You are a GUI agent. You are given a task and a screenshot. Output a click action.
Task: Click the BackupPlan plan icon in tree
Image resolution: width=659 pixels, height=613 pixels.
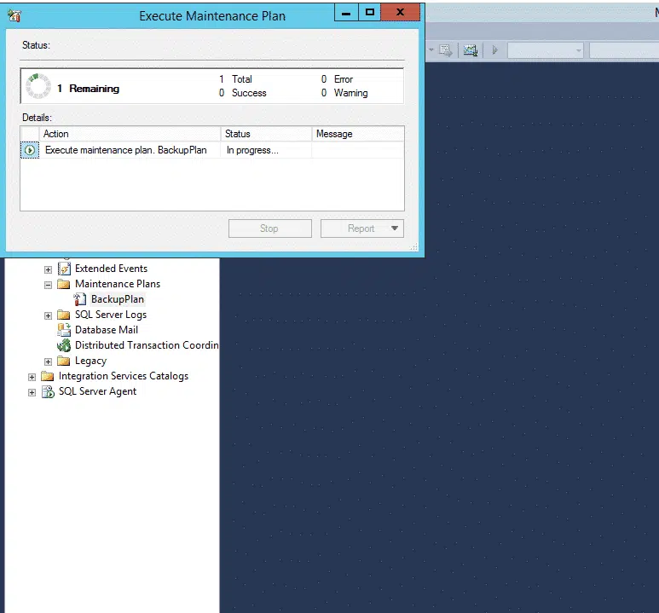tap(80, 299)
